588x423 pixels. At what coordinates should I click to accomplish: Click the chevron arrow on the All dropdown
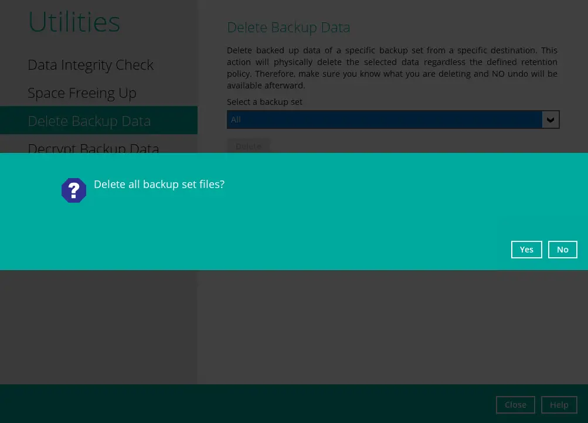point(550,120)
